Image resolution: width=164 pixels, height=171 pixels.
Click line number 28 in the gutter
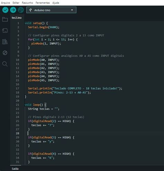[x=17, y=133]
